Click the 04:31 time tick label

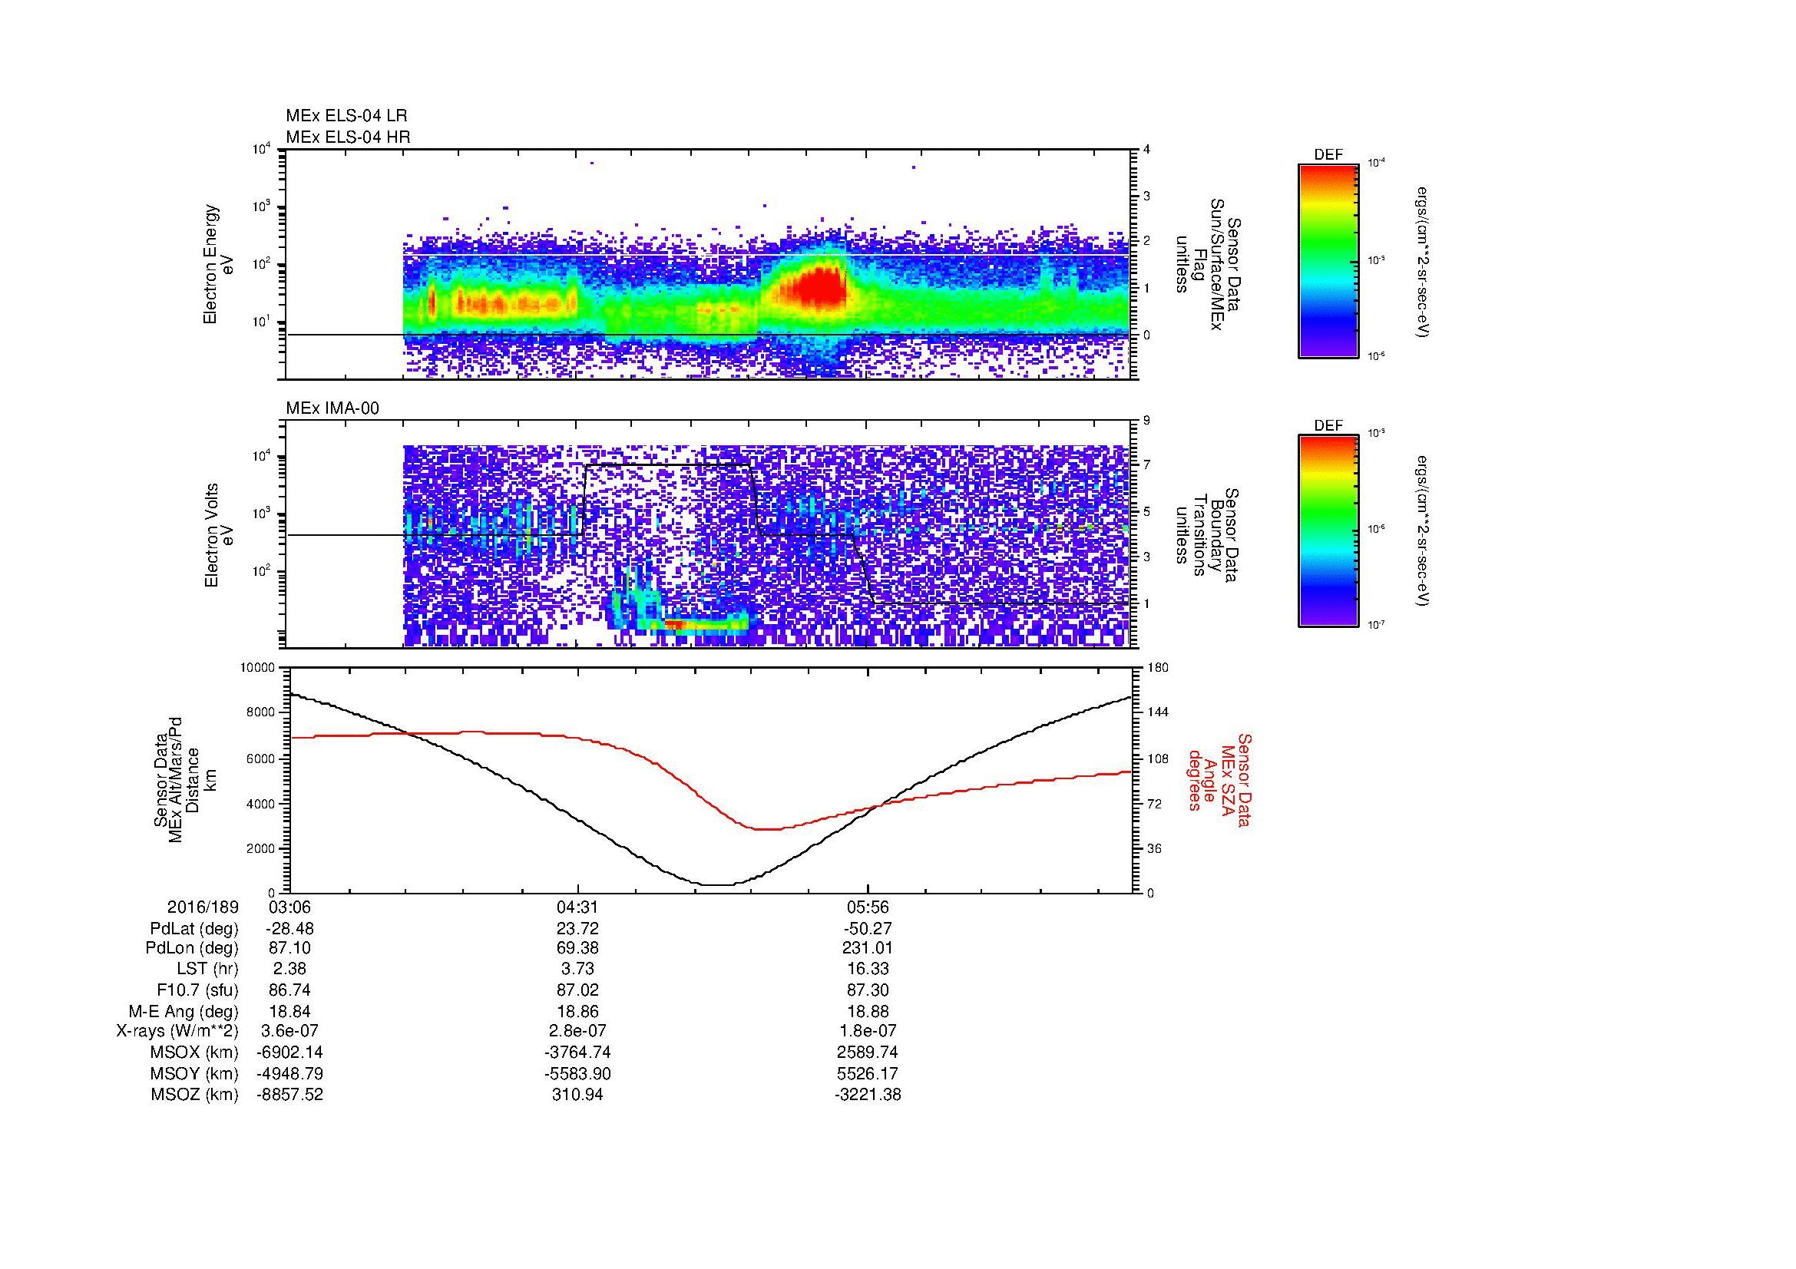[578, 907]
